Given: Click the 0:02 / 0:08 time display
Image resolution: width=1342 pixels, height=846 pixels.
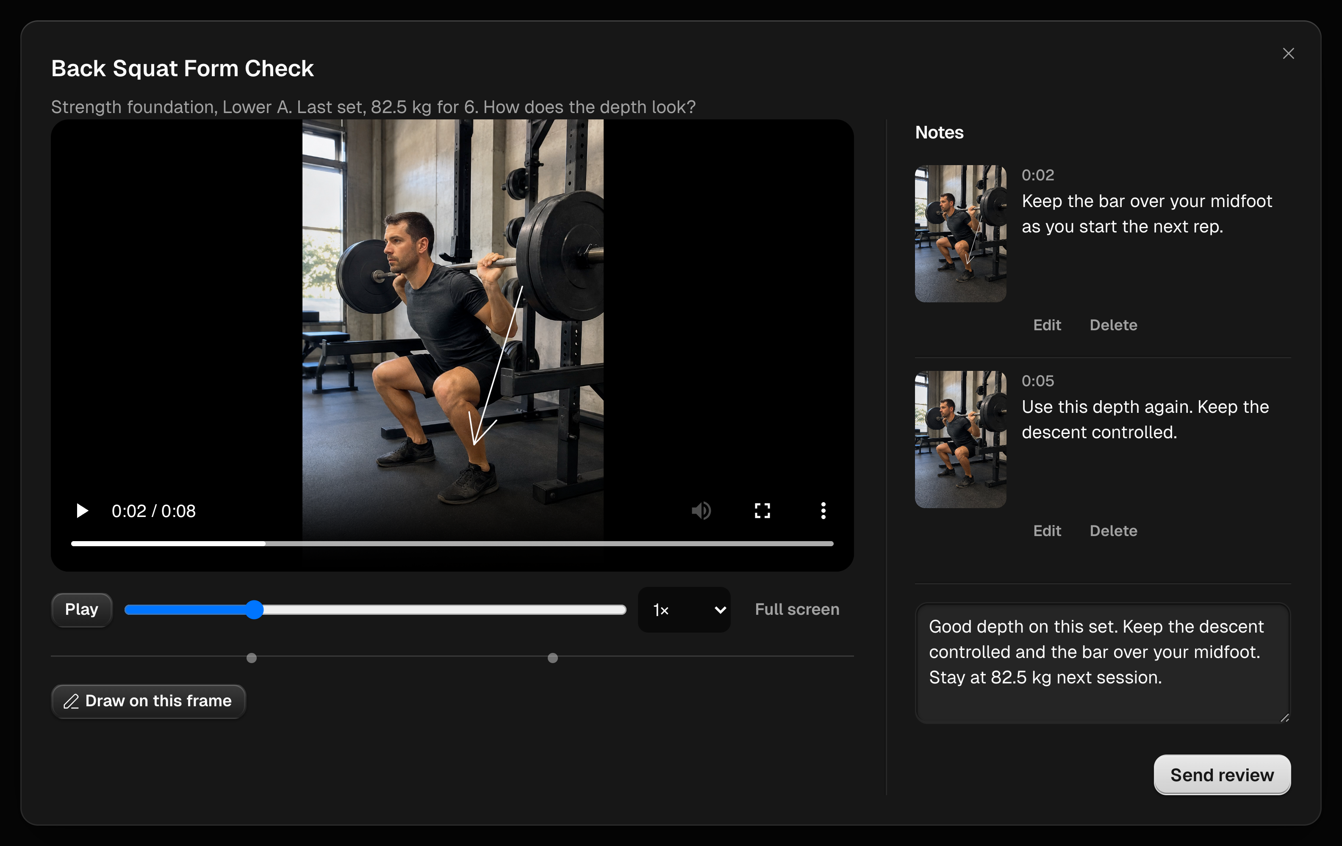Looking at the screenshot, I should pyautogui.click(x=153, y=511).
